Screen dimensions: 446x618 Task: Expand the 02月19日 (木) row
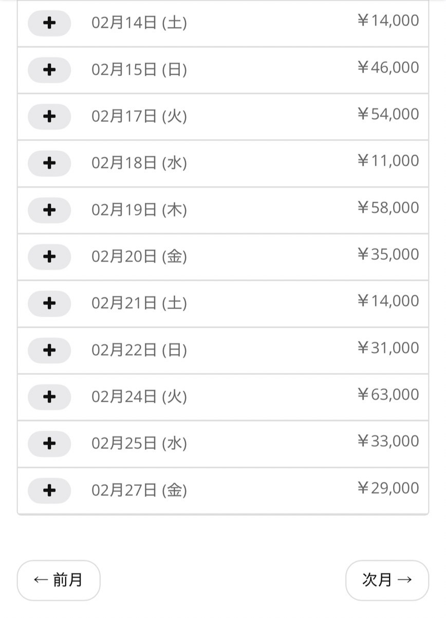tap(49, 210)
